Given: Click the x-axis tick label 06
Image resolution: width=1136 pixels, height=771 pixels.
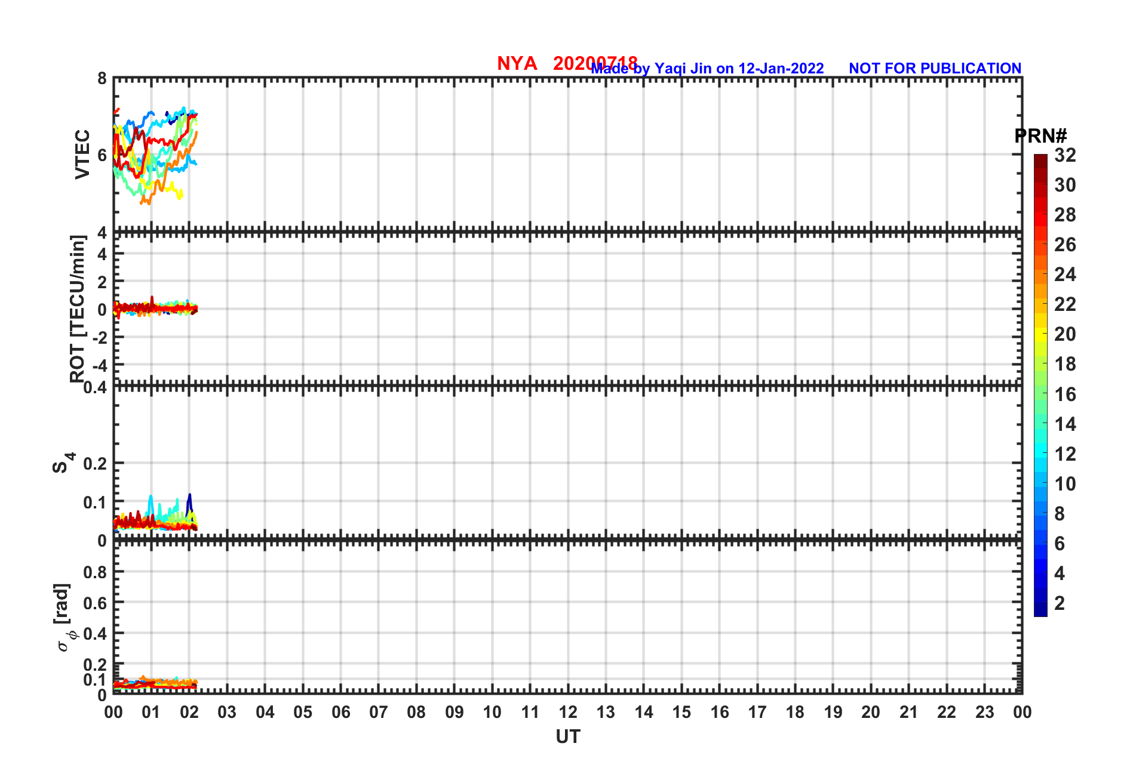Looking at the screenshot, I should coord(340,712).
